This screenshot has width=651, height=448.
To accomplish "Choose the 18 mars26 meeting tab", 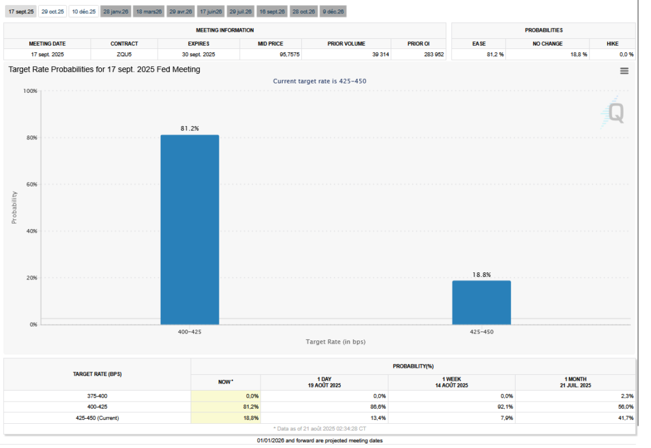I will (x=149, y=11).
